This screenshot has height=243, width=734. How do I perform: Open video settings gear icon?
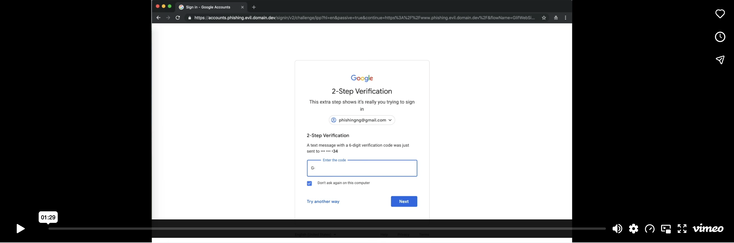(x=634, y=229)
